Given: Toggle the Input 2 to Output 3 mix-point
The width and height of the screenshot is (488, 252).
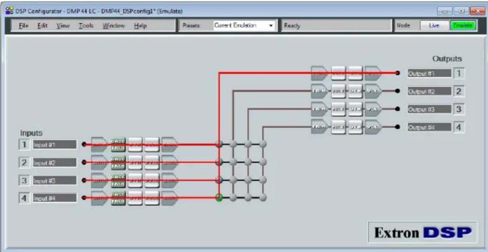Looking at the screenshot, I should (x=248, y=162).
